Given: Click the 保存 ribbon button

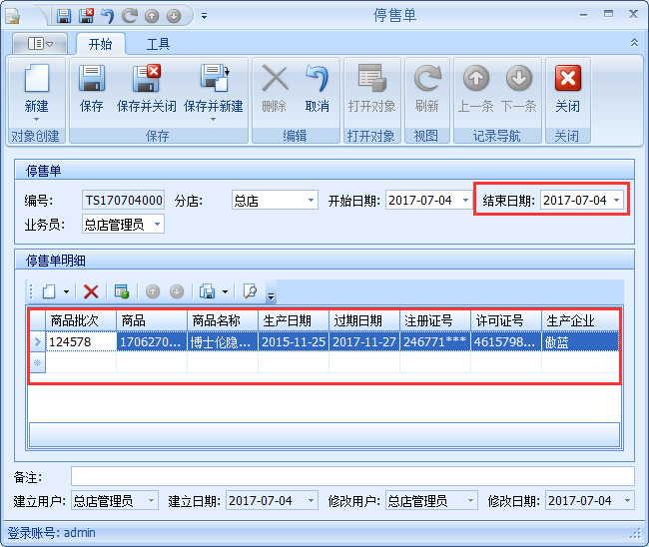Looking at the screenshot, I should pyautogui.click(x=92, y=90).
